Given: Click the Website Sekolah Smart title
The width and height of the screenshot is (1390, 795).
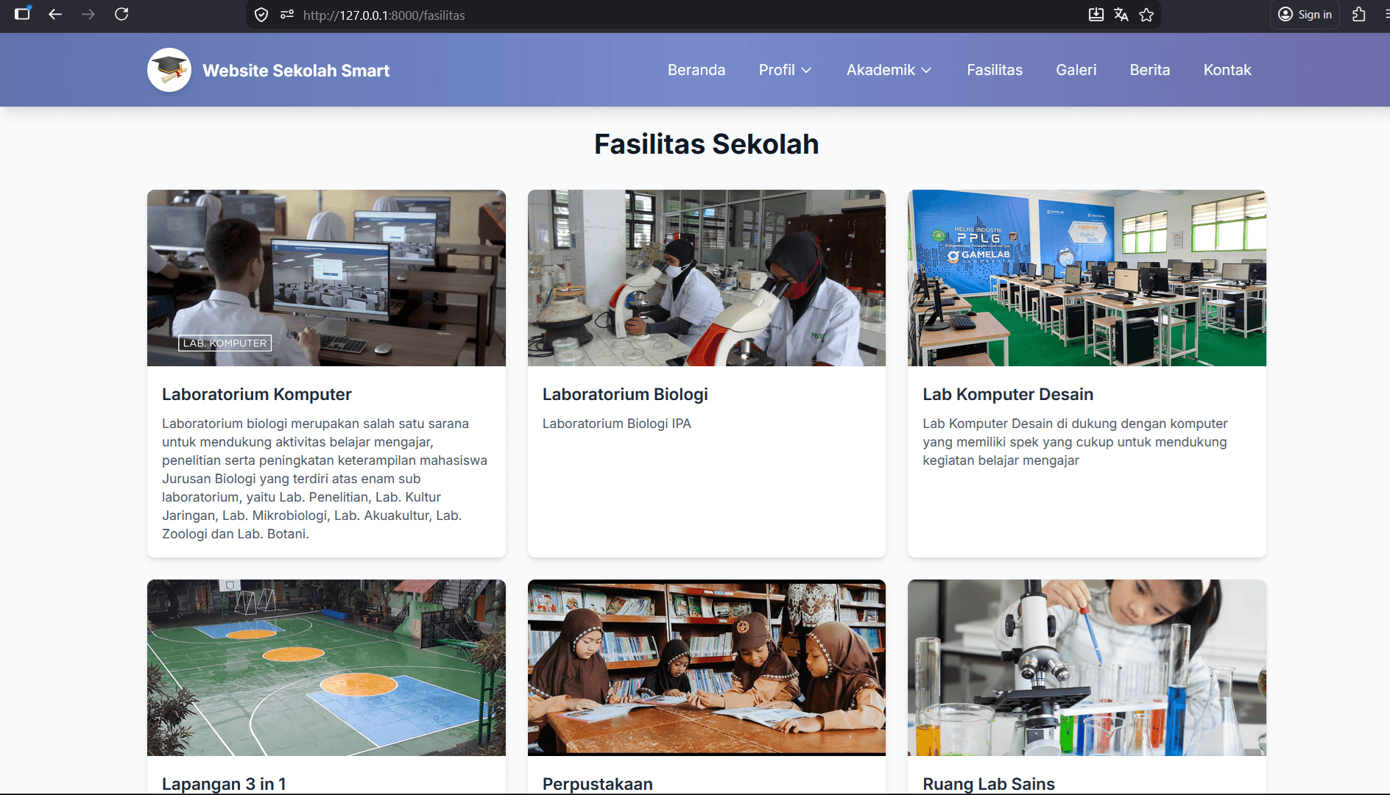Looking at the screenshot, I should pyautogui.click(x=296, y=71).
